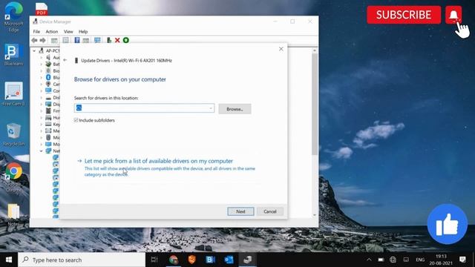Click the orange shield taskbar icon

[192, 260]
